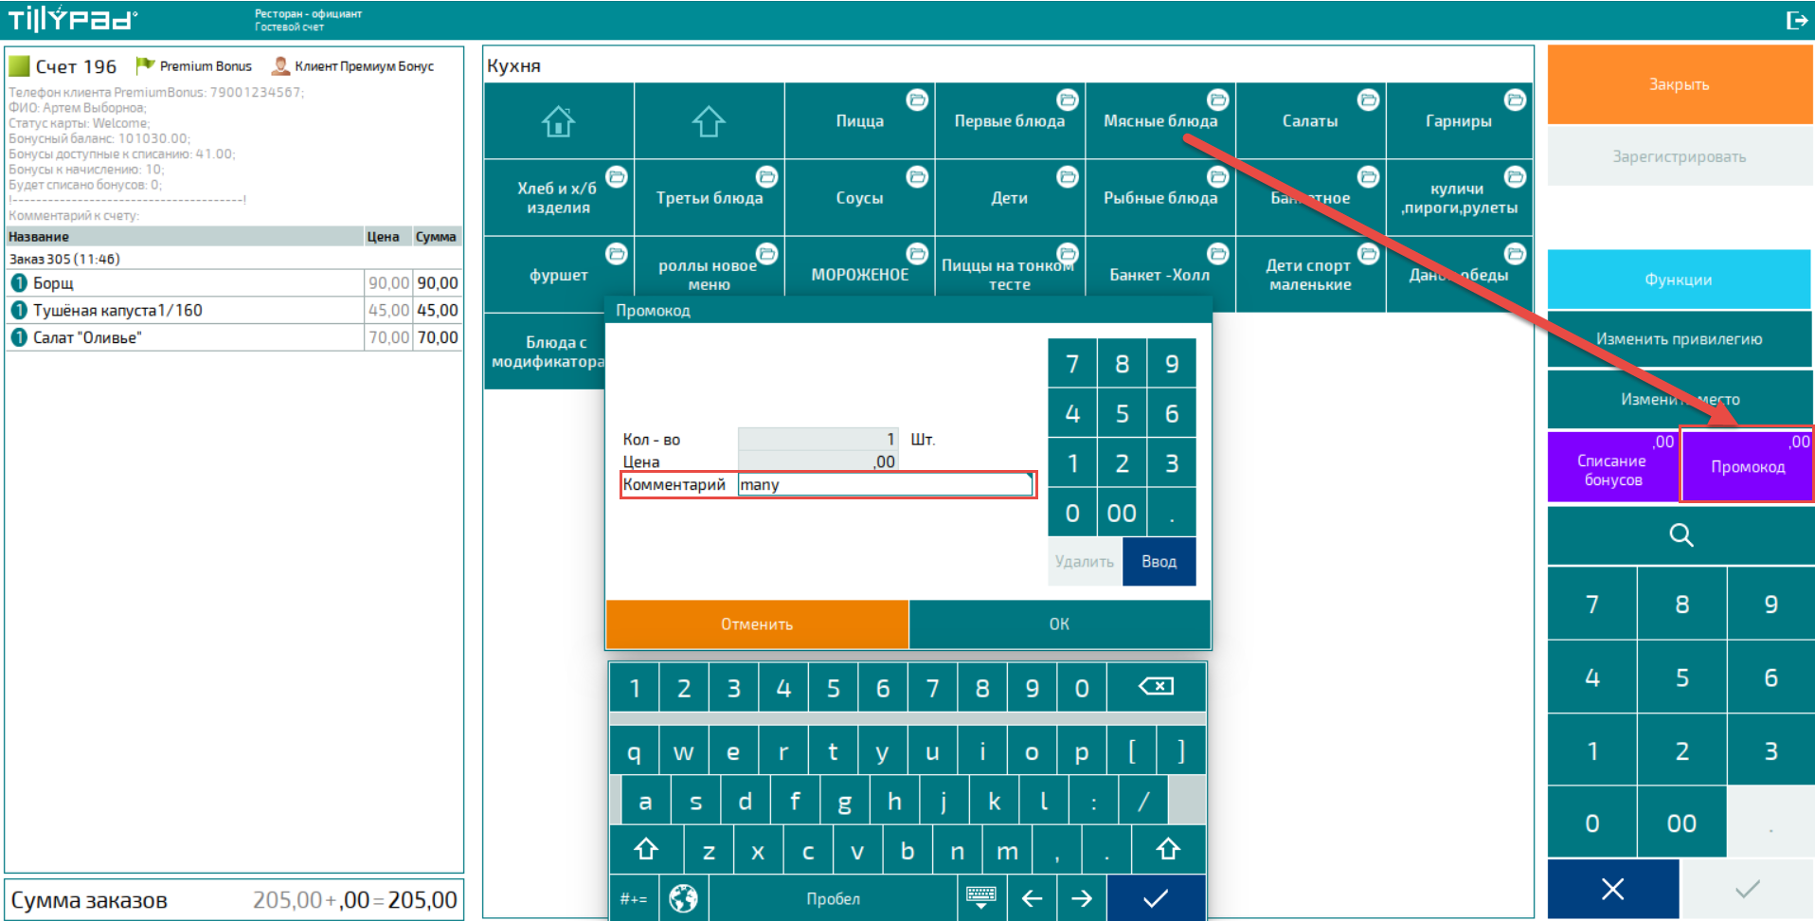Click the orange Отменить button

point(757,624)
